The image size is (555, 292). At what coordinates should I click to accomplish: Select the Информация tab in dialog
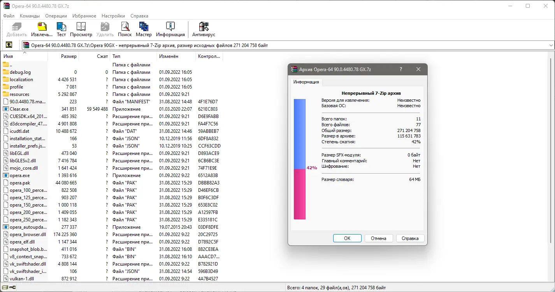[306, 82]
